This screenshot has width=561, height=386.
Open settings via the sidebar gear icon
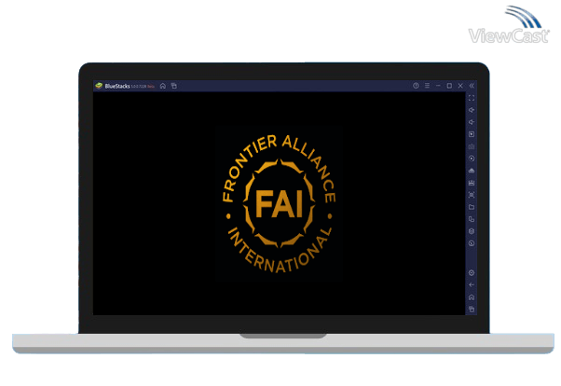coord(472,273)
